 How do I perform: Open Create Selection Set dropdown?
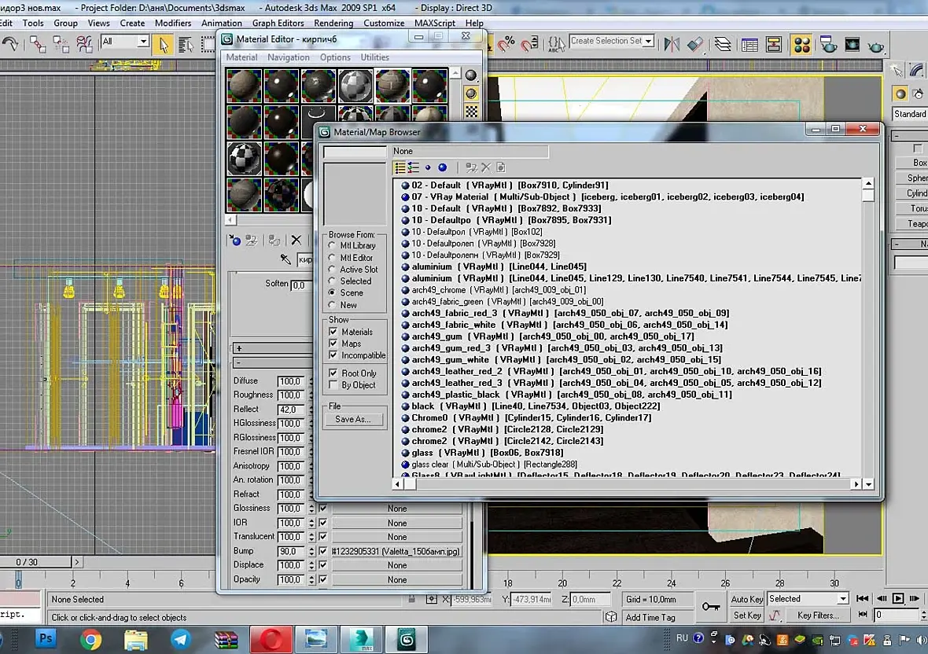coord(649,41)
